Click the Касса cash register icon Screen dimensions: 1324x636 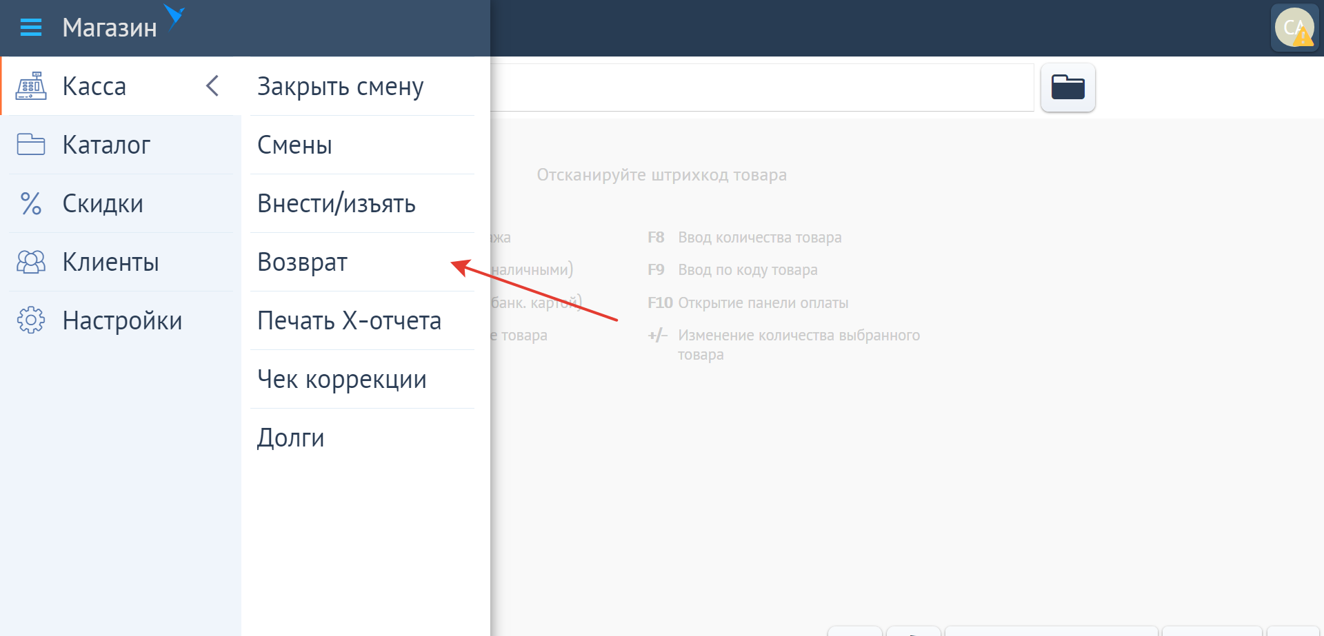31,86
